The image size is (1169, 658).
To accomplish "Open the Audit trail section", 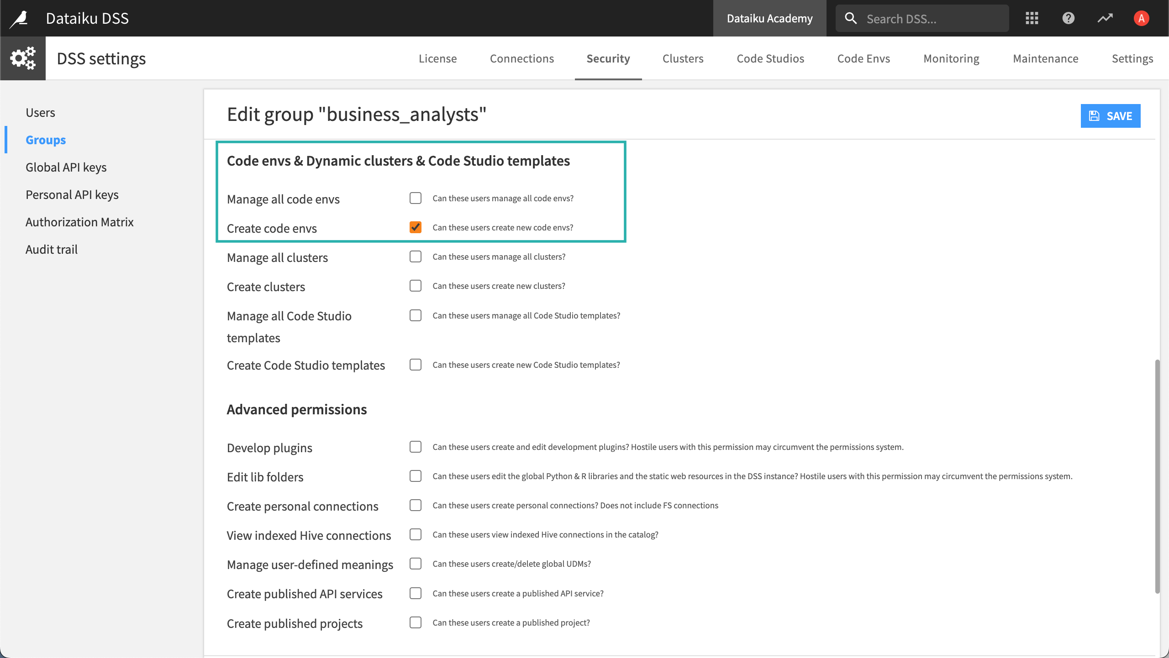I will click(51, 249).
